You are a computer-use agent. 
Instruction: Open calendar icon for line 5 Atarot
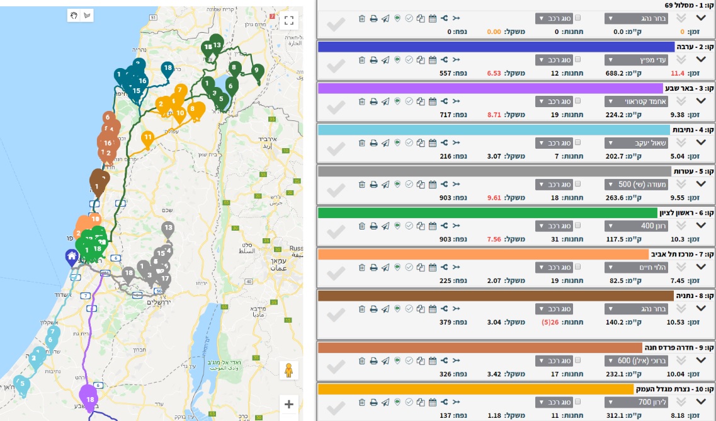point(433,185)
